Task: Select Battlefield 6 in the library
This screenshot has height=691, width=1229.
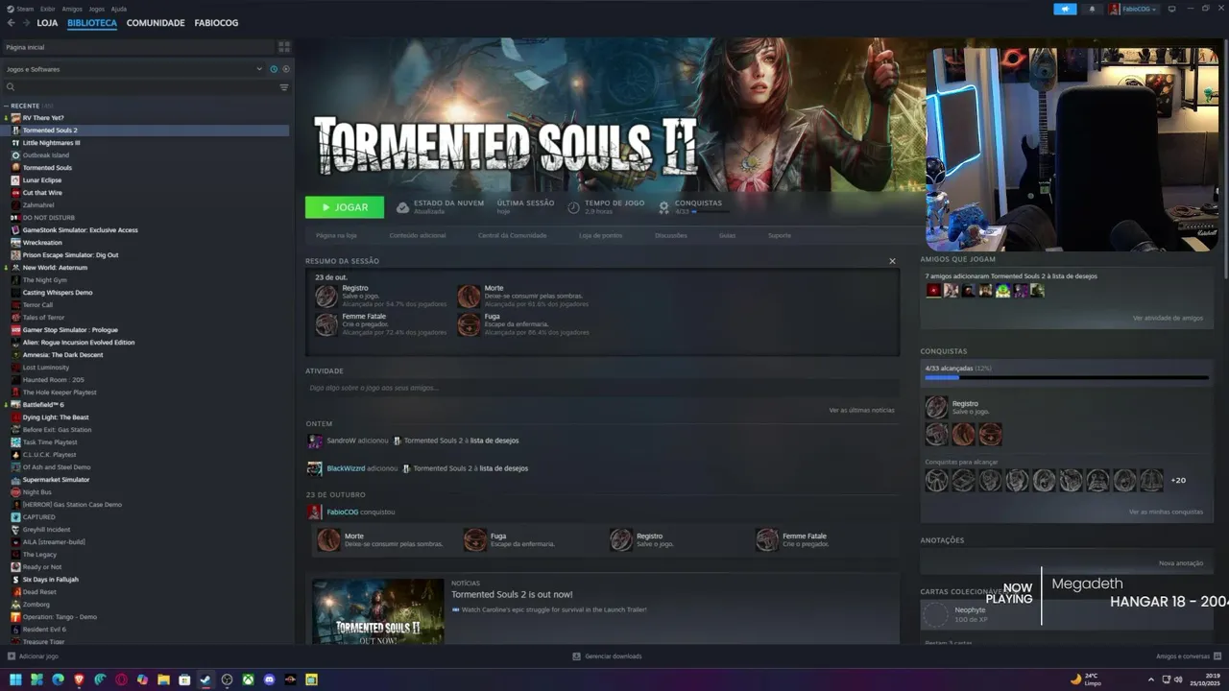Action: point(43,405)
